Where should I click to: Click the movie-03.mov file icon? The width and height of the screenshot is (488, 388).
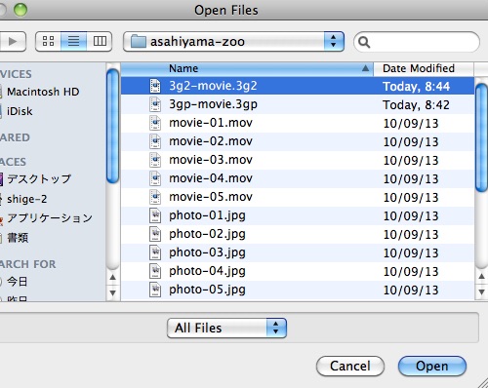[x=155, y=160]
